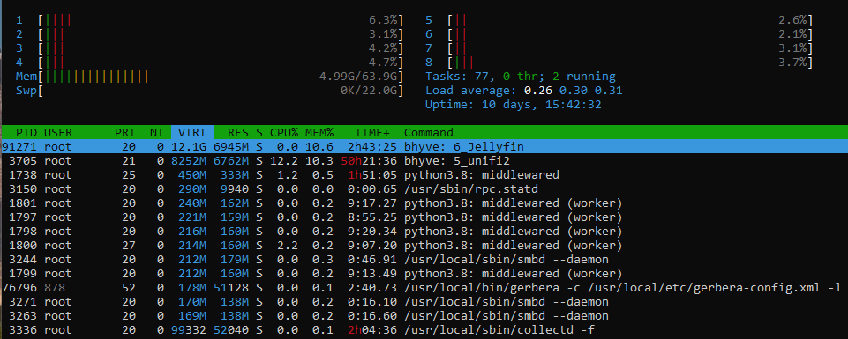Click the 6945M RES value
This screenshot has height=339, width=848.
[x=231, y=146]
